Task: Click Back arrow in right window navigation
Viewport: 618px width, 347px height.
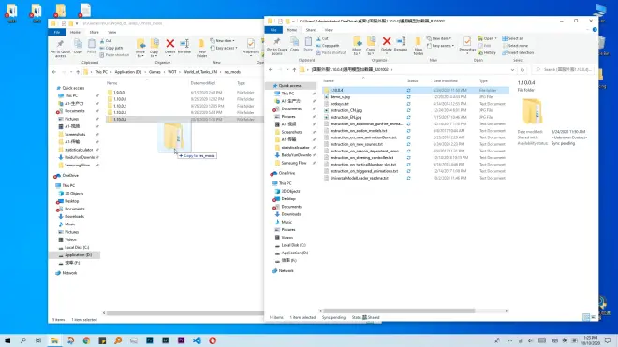Action: pos(271,70)
